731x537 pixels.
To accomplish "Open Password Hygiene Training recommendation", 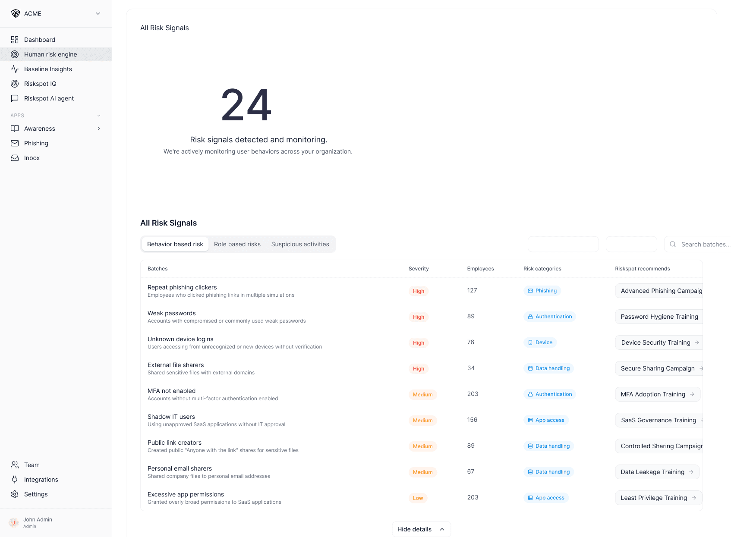I will pyautogui.click(x=659, y=316).
